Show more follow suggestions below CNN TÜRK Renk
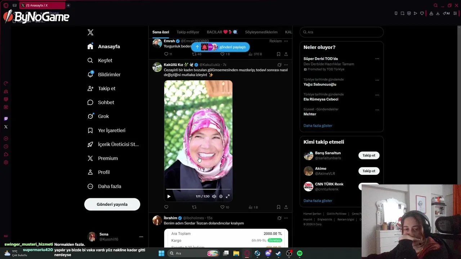 pyautogui.click(x=318, y=201)
